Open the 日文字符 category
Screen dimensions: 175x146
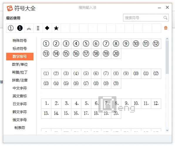[x=20, y=104]
